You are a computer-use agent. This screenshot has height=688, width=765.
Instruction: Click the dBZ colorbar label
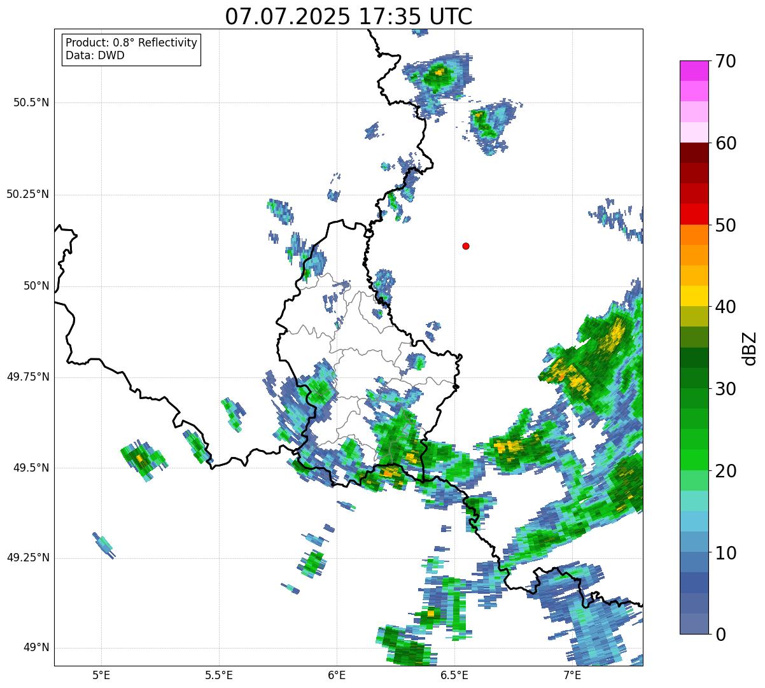749,348
